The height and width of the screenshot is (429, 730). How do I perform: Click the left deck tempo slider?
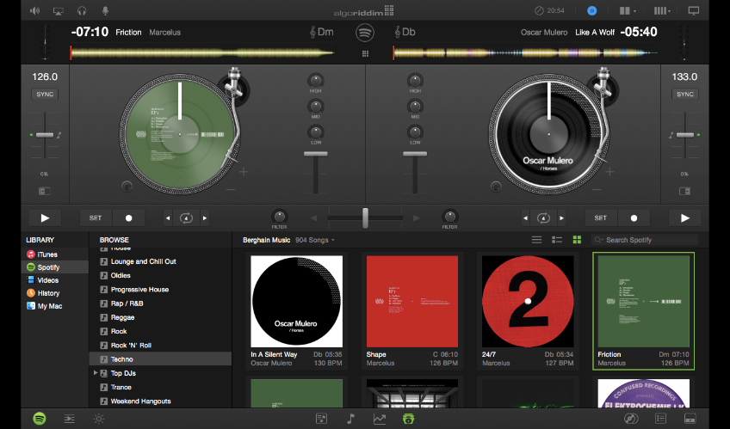coord(45,135)
